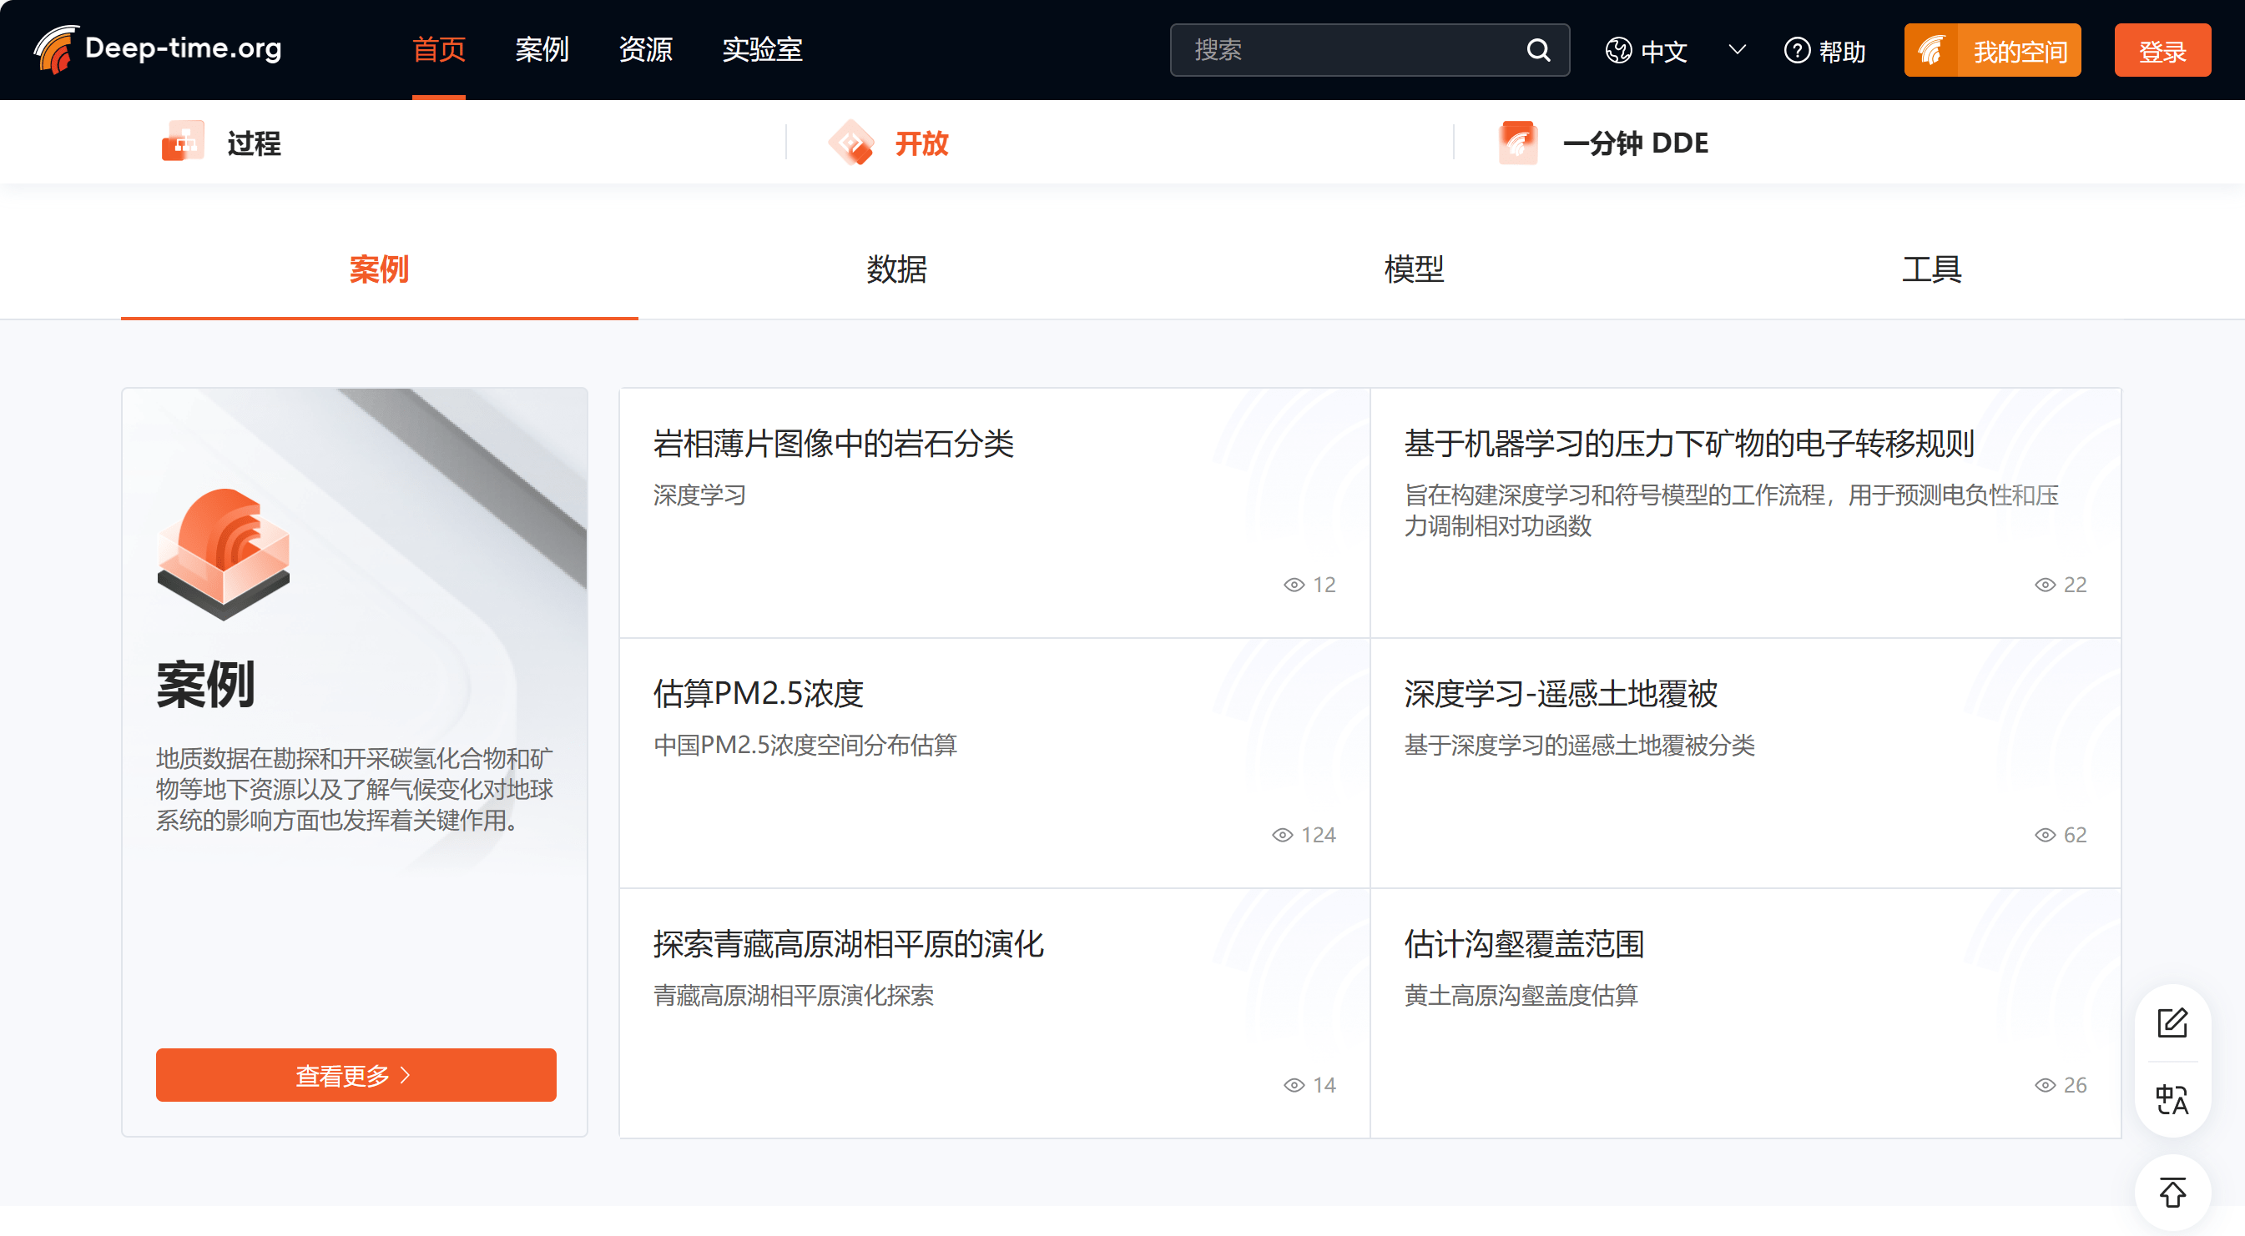The height and width of the screenshot is (1236, 2245).
Task: Click the view-count eye icon showing 124
Action: coord(1282,835)
